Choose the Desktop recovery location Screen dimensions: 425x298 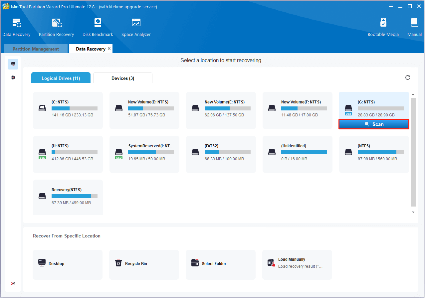coord(68,265)
